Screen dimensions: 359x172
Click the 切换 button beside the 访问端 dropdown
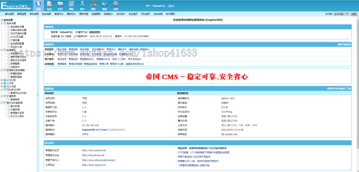coord(353,14)
